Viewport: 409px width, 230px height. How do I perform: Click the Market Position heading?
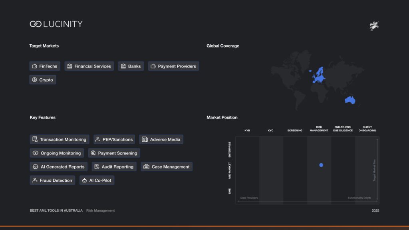pos(222,117)
